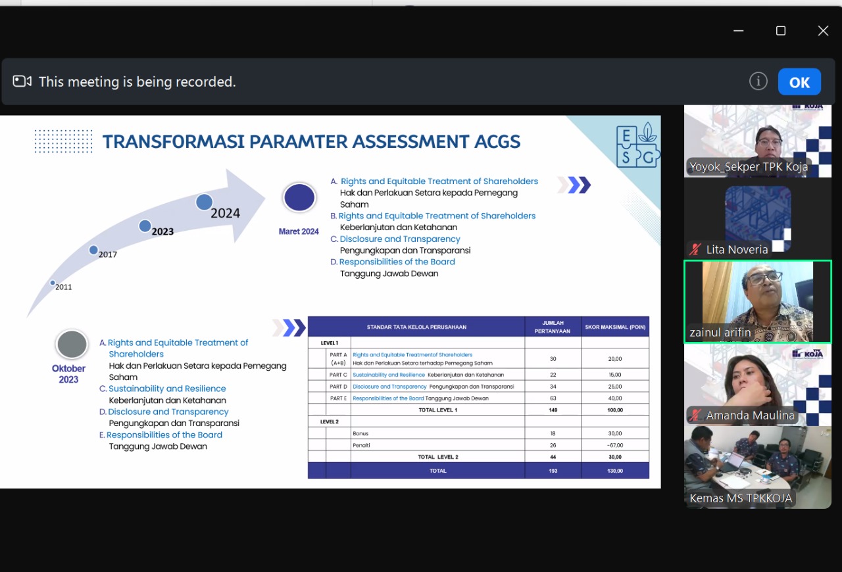Select Lita Noveria participant tile
This screenshot has width=842, height=572.
758,219
